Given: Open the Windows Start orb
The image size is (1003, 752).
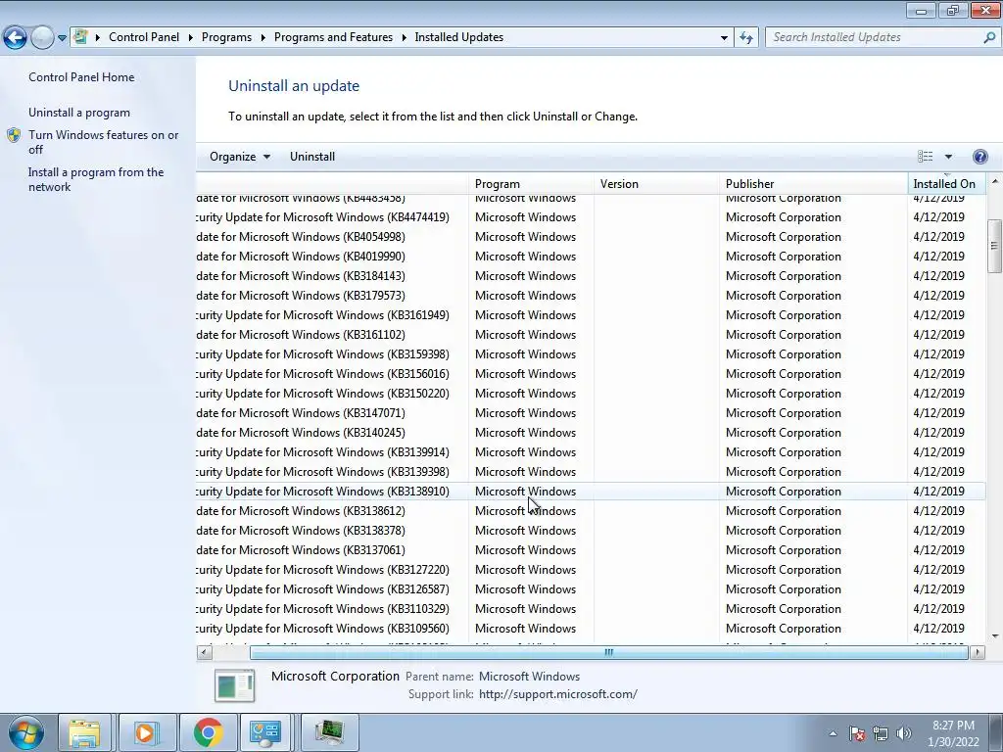Looking at the screenshot, I should pyautogui.click(x=26, y=732).
